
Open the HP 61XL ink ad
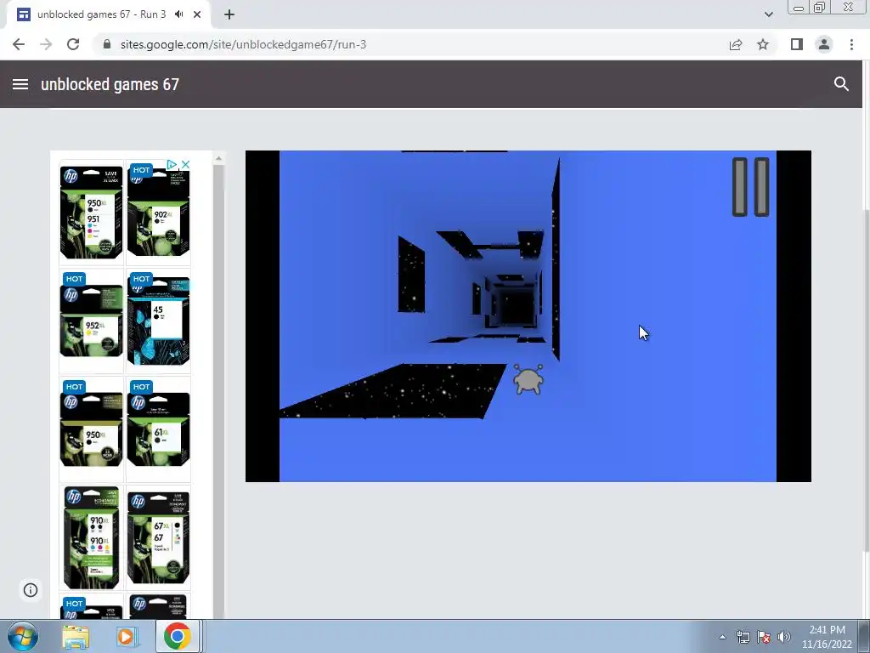(159, 429)
